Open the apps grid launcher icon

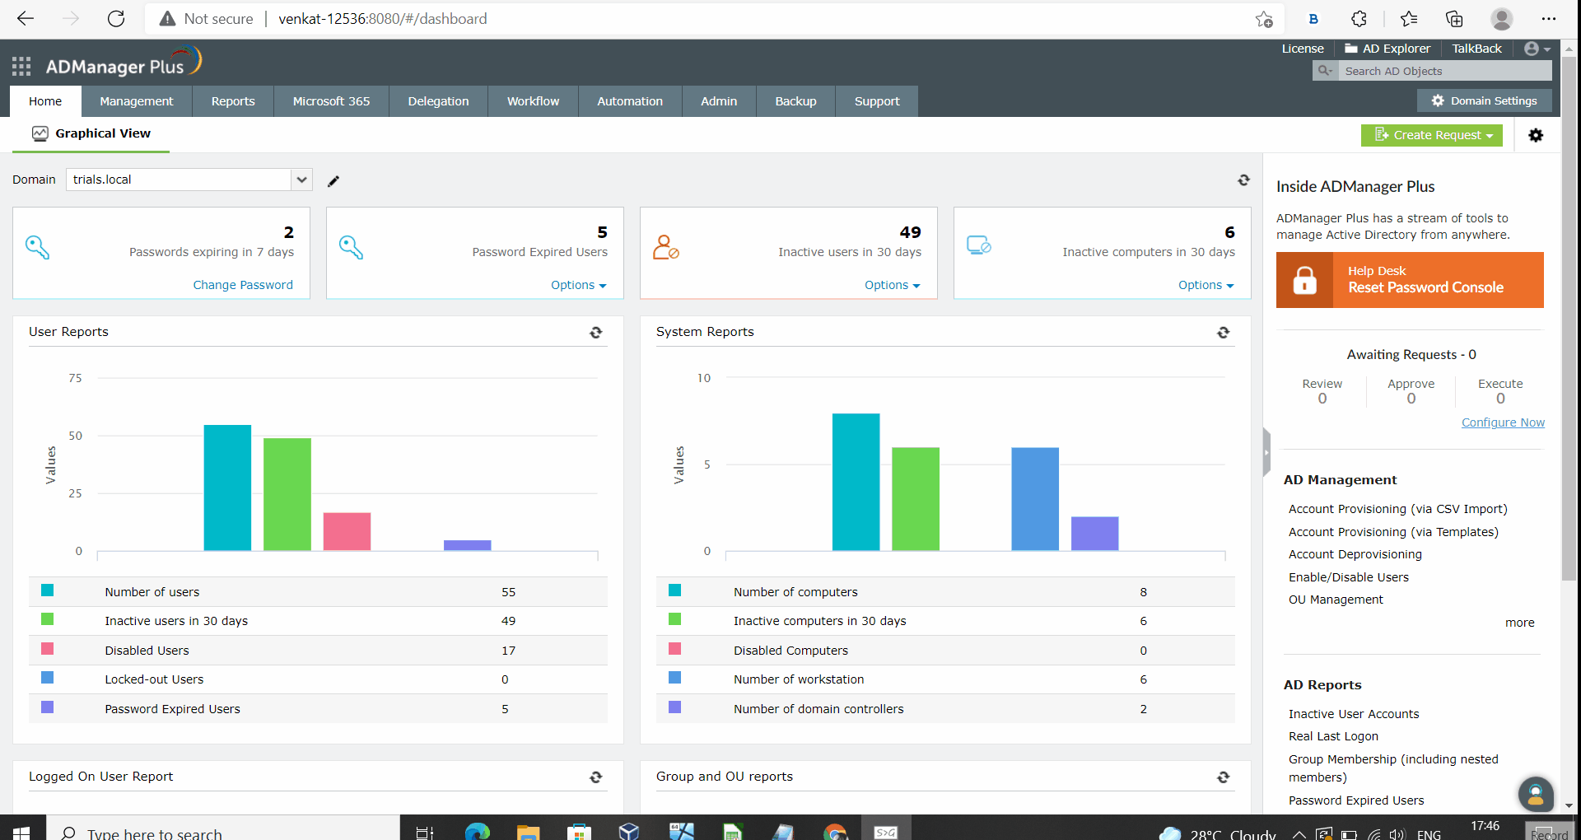[x=21, y=67]
